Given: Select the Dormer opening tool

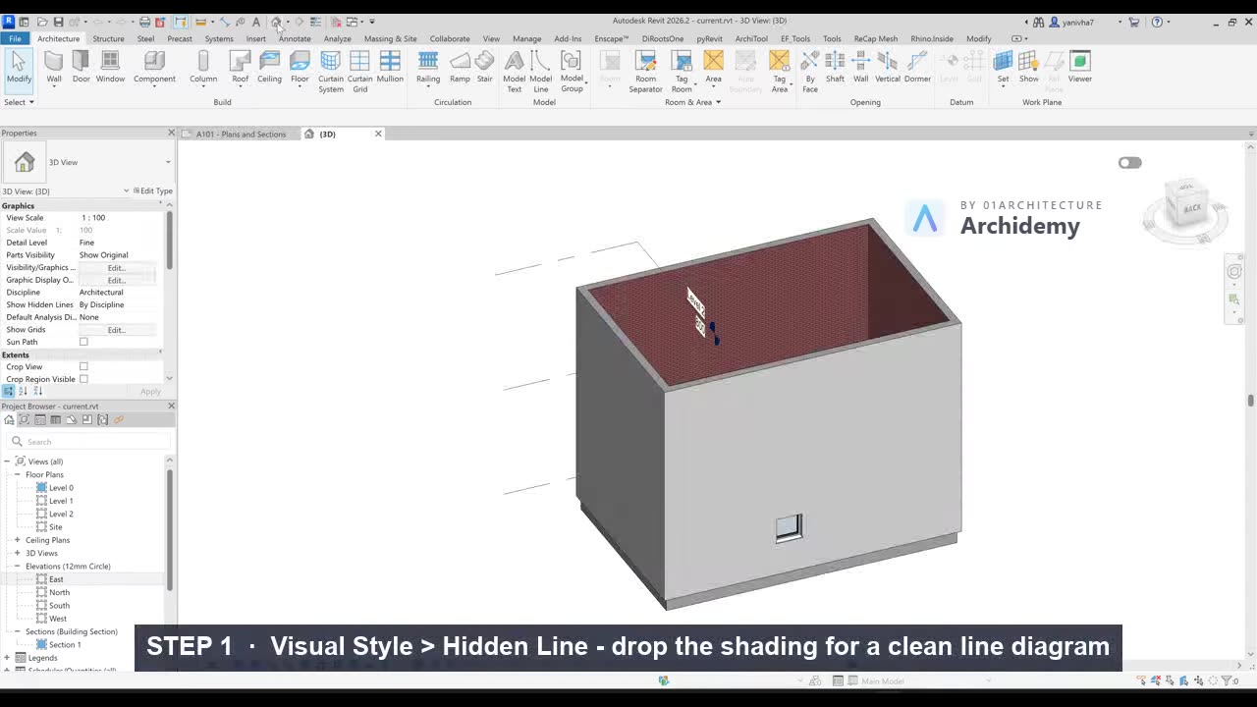Looking at the screenshot, I should tap(917, 67).
